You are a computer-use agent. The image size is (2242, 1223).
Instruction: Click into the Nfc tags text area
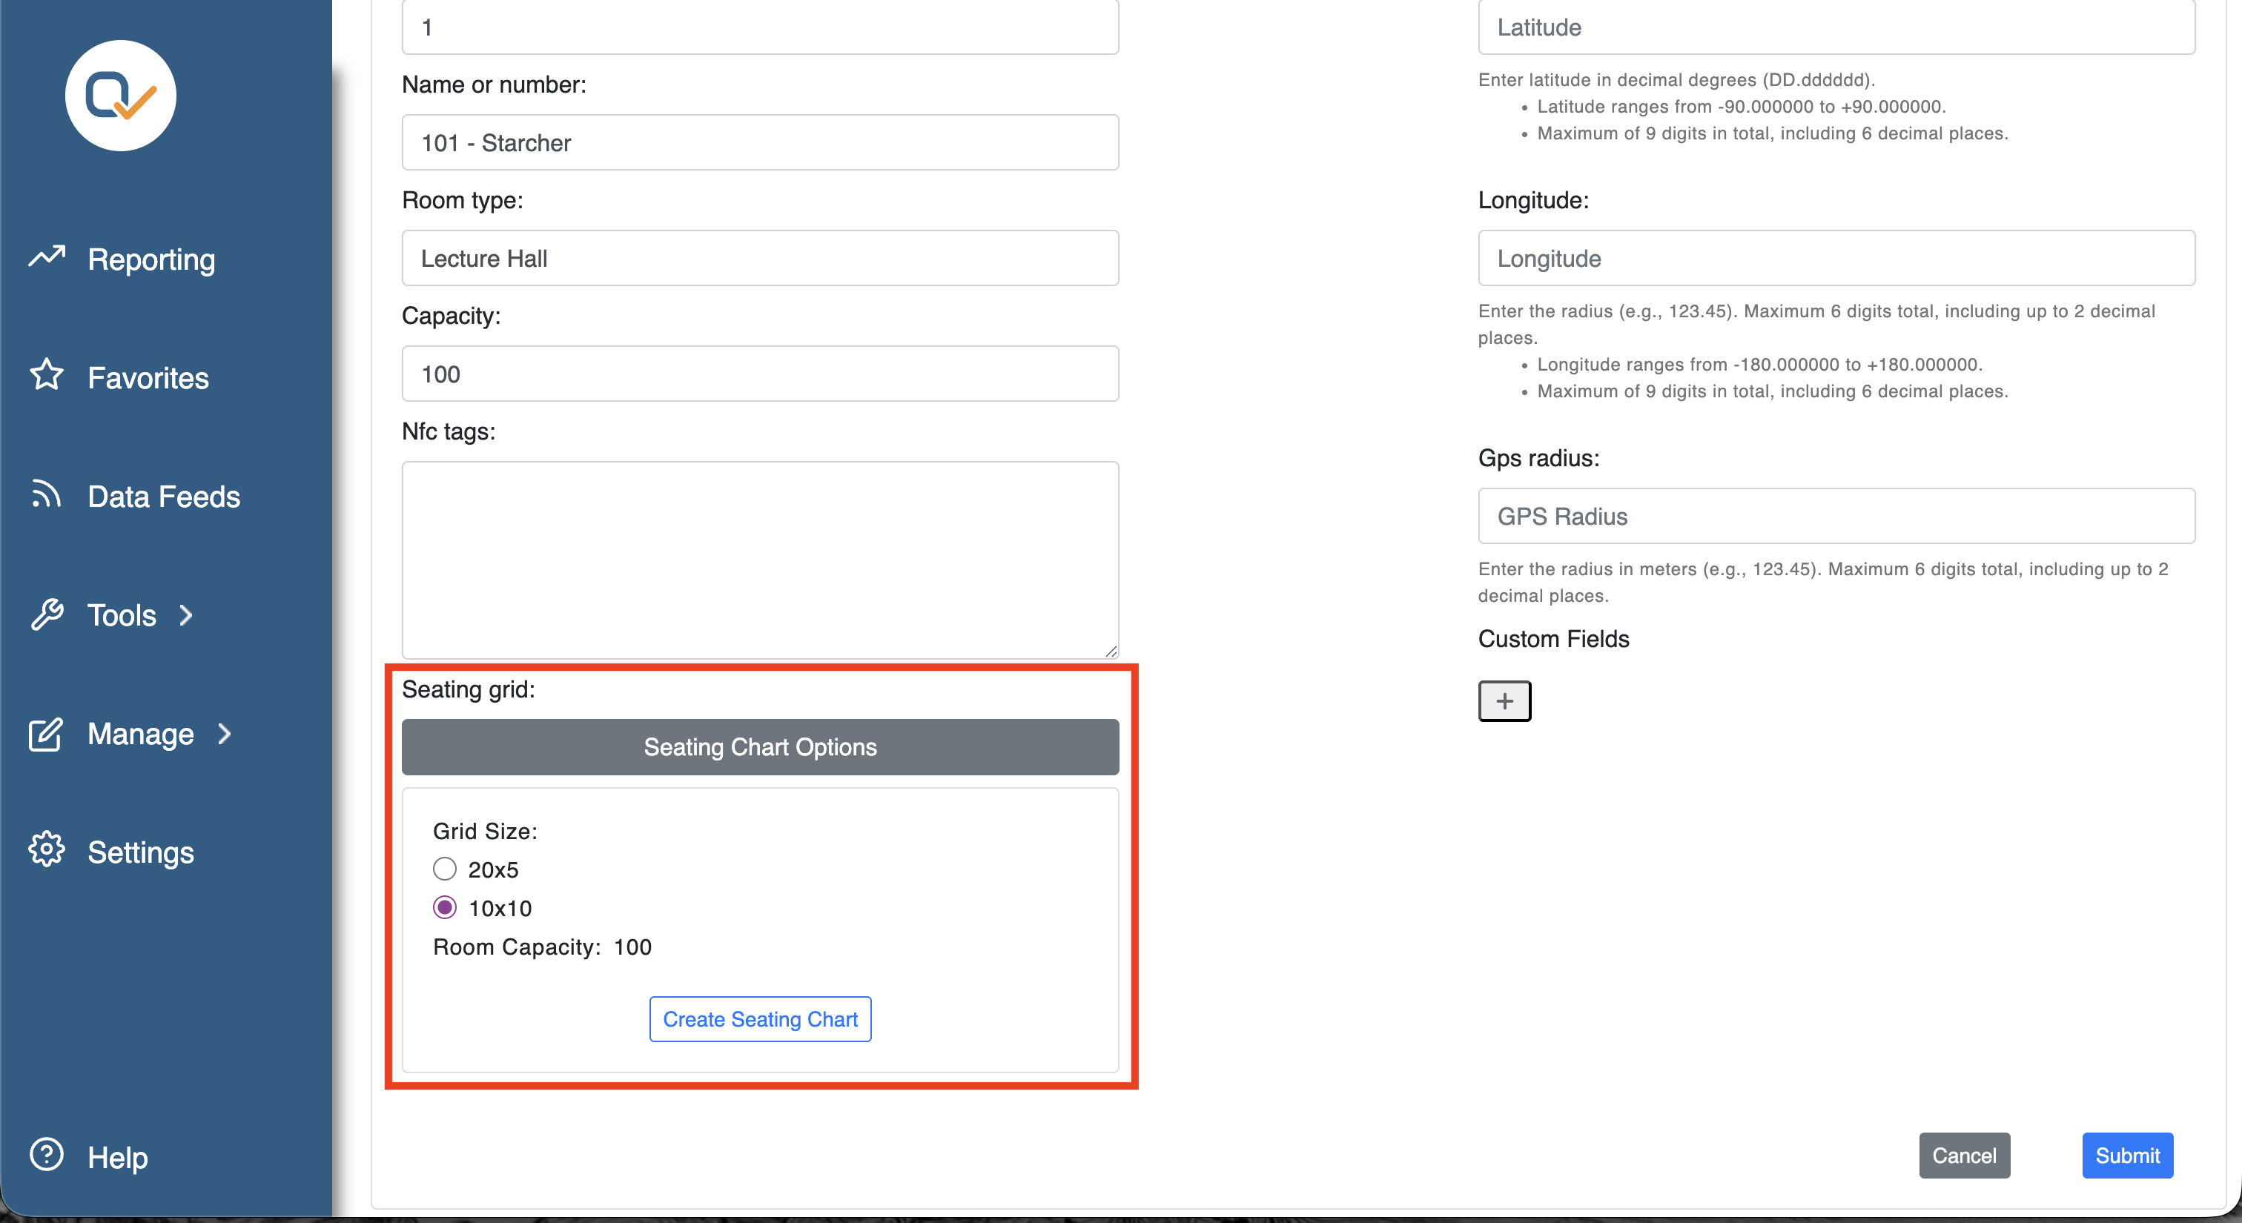pyautogui.click(x=761, y=560)
